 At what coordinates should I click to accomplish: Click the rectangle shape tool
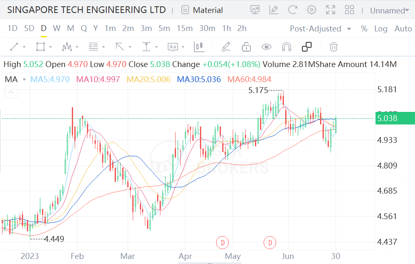click(x=40, y=47)
